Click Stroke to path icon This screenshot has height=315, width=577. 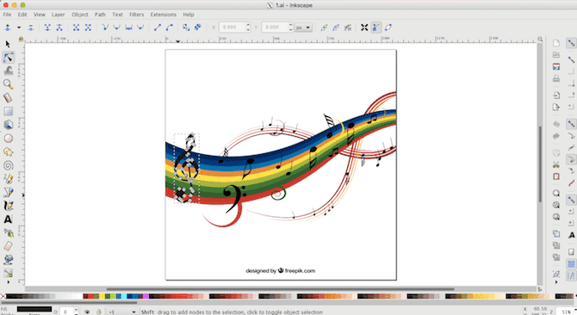click(198, 28)
